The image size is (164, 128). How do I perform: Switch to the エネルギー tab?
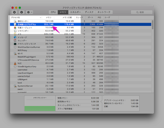(x=75, y=12)
